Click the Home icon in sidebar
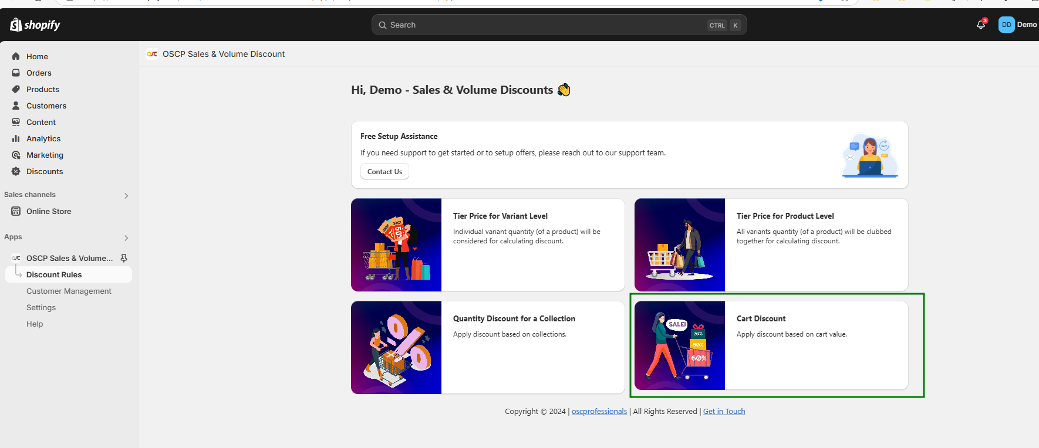 click(x=16, y=56)
